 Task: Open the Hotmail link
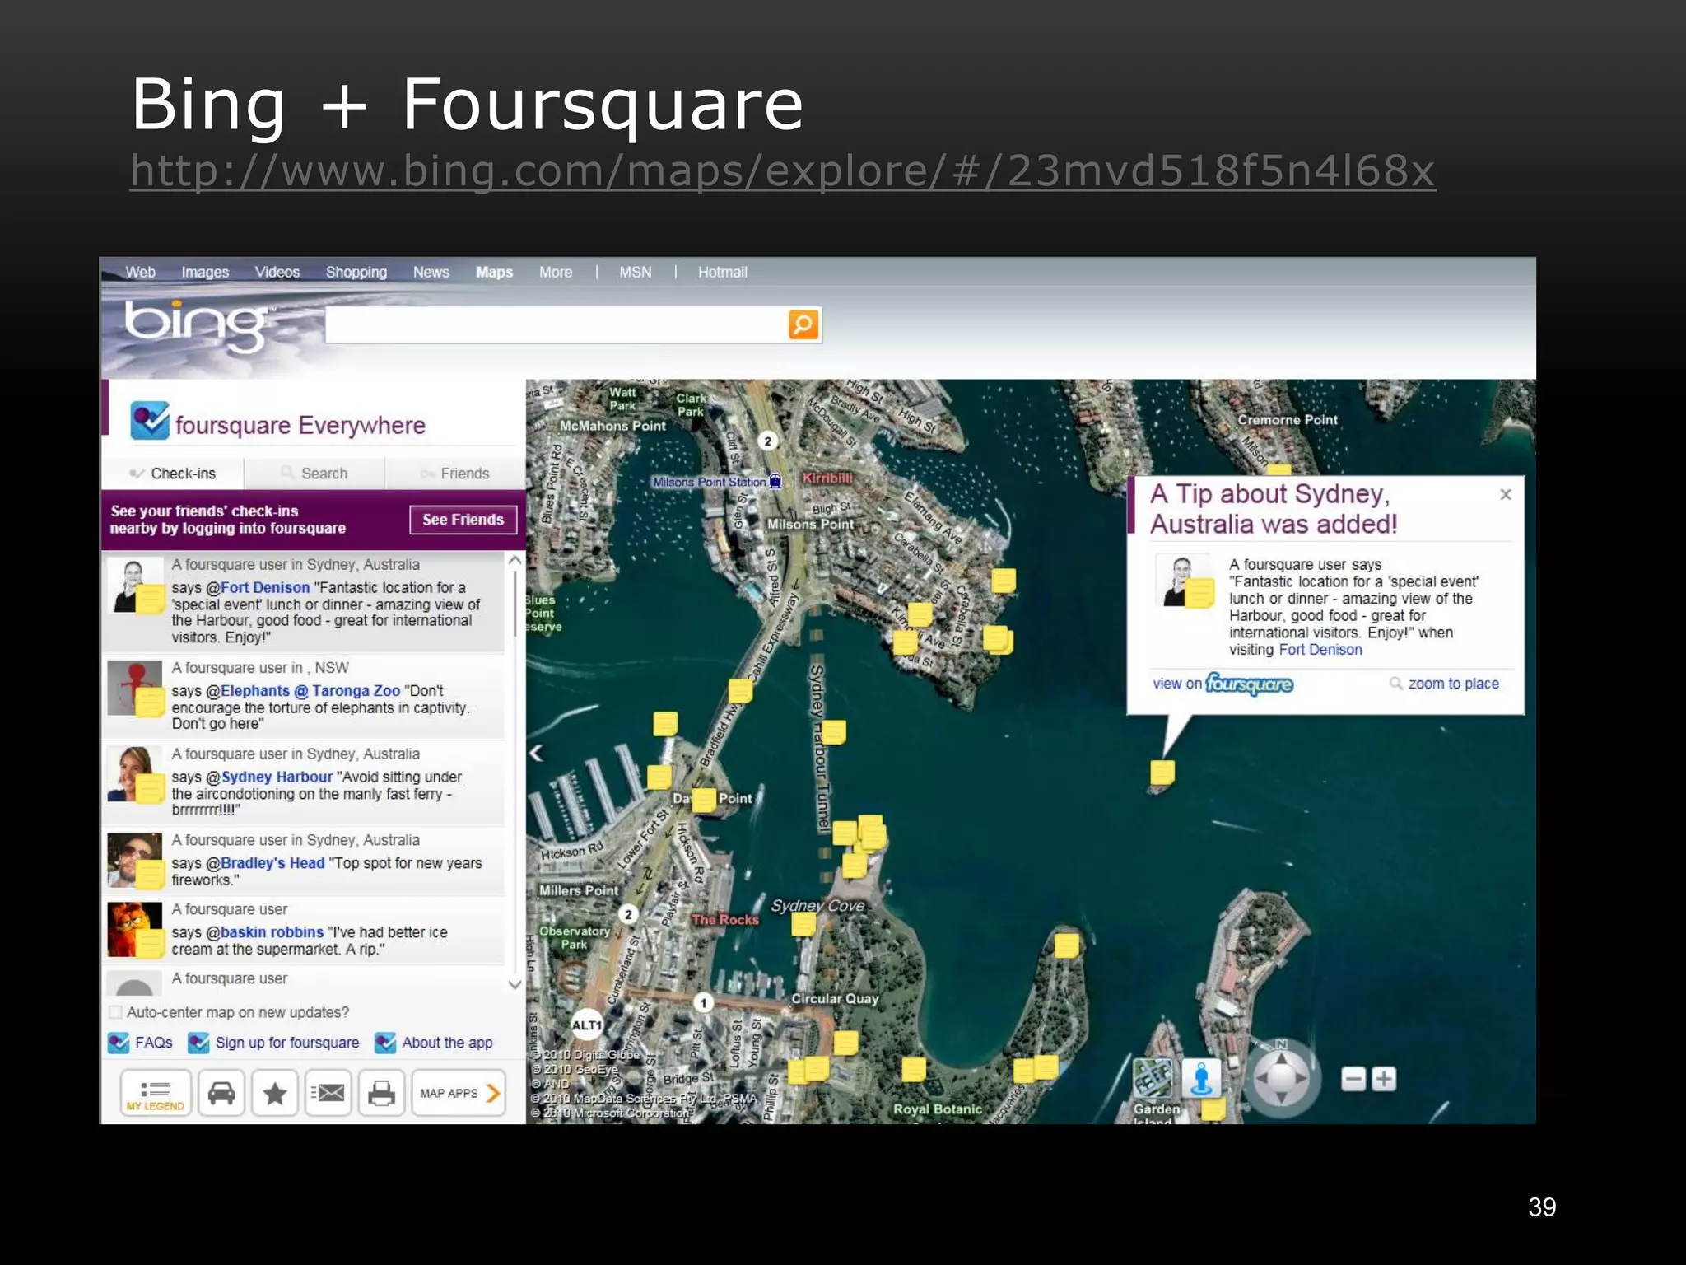(722, 272)
